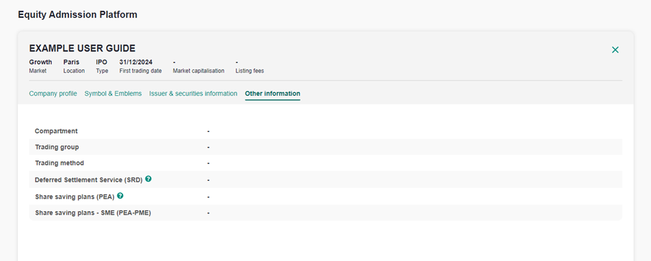Screen dimensions: 651x261
Task: Select Share saving plans - SME (PEA-PME) row
Action: pos(325,213)
